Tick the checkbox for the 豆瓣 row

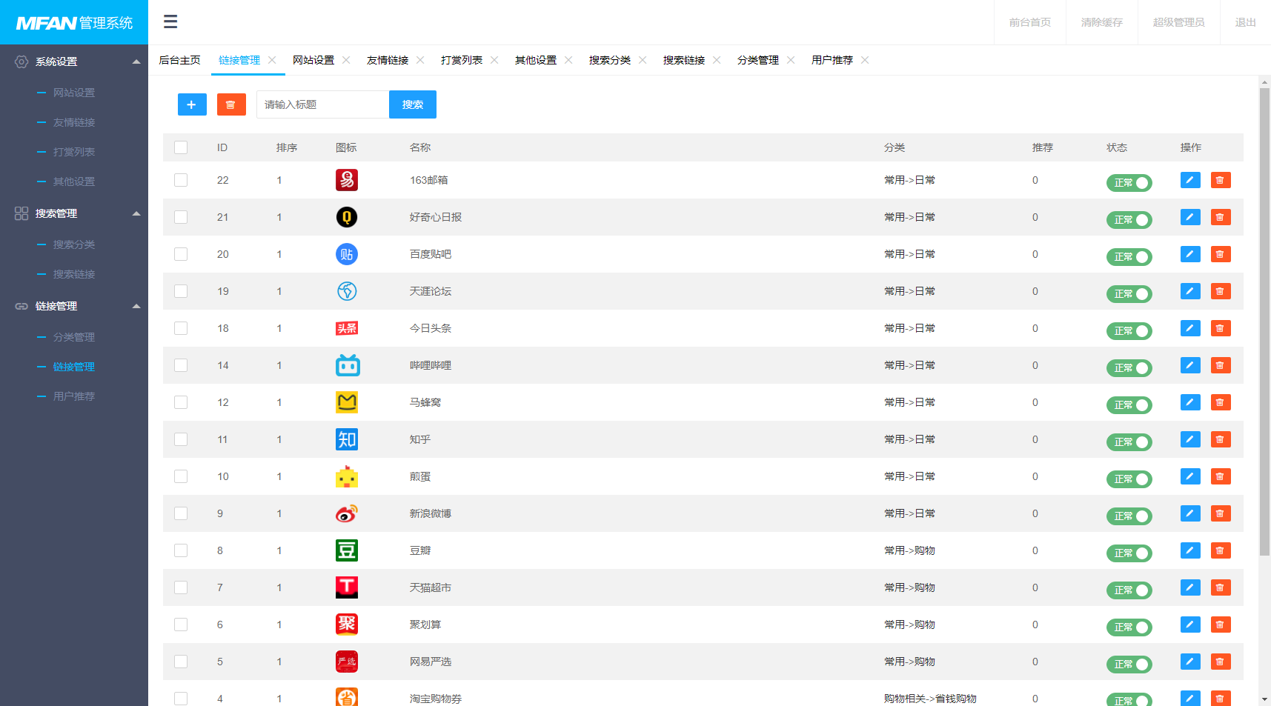(x=181, y=550)
